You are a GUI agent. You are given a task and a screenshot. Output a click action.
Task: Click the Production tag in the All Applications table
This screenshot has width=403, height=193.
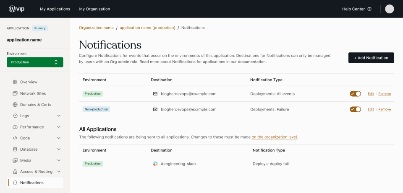pyautogui.click(x=93, y=164)
